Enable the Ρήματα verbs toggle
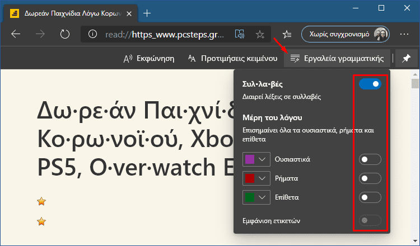The image size is (420, 246). pyautogui.click(x=370, y=178)
